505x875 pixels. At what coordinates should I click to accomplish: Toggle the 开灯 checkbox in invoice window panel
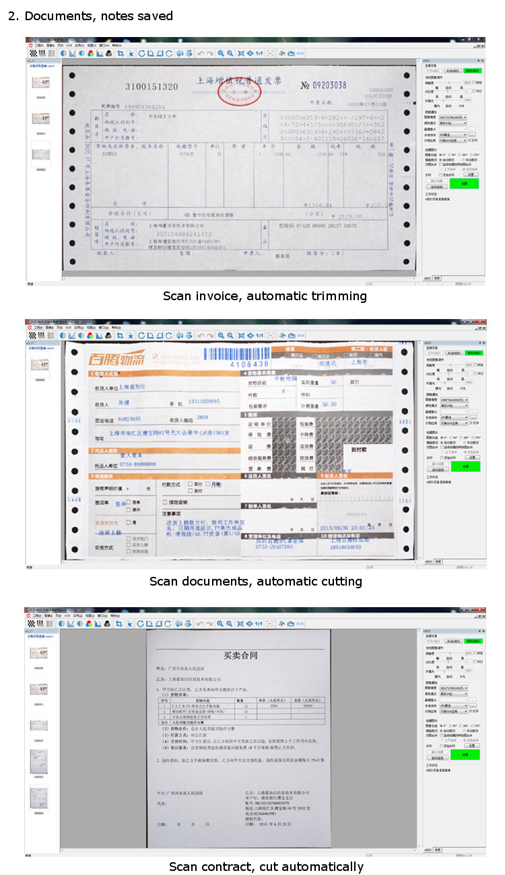click(474, 91)
